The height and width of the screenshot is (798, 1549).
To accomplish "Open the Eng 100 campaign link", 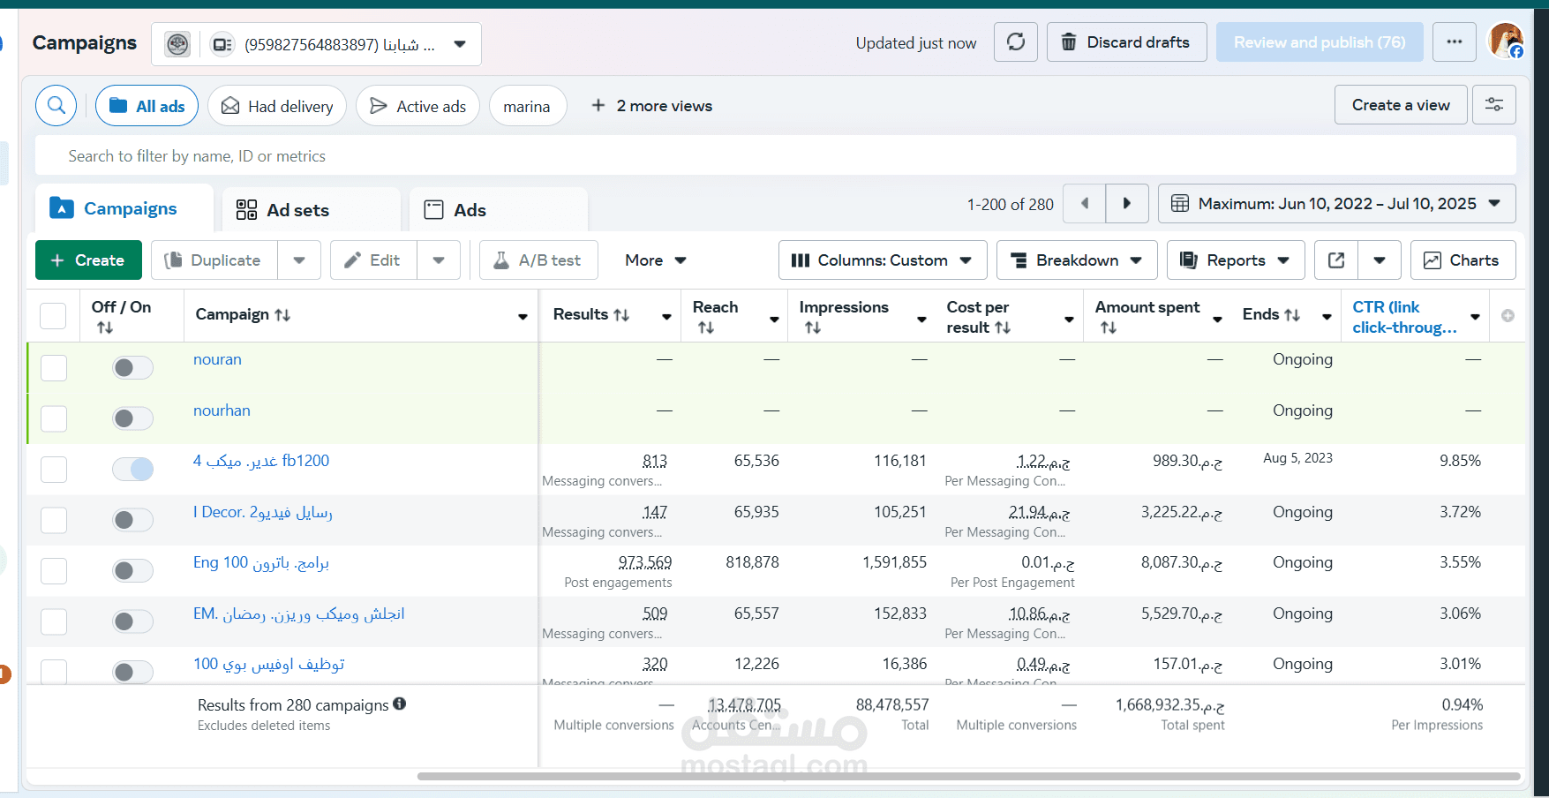I will [261, 562].
